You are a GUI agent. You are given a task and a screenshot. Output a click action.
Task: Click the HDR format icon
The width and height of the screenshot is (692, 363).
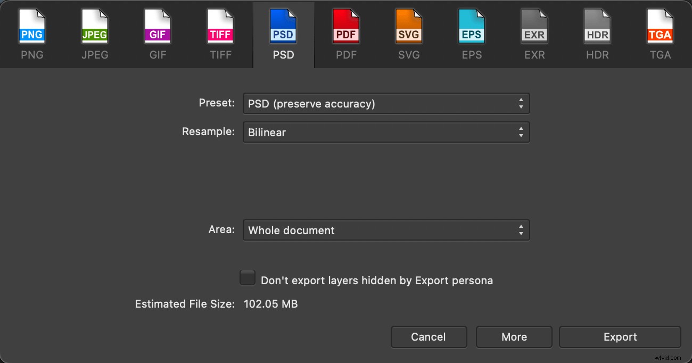click(597, 26)
